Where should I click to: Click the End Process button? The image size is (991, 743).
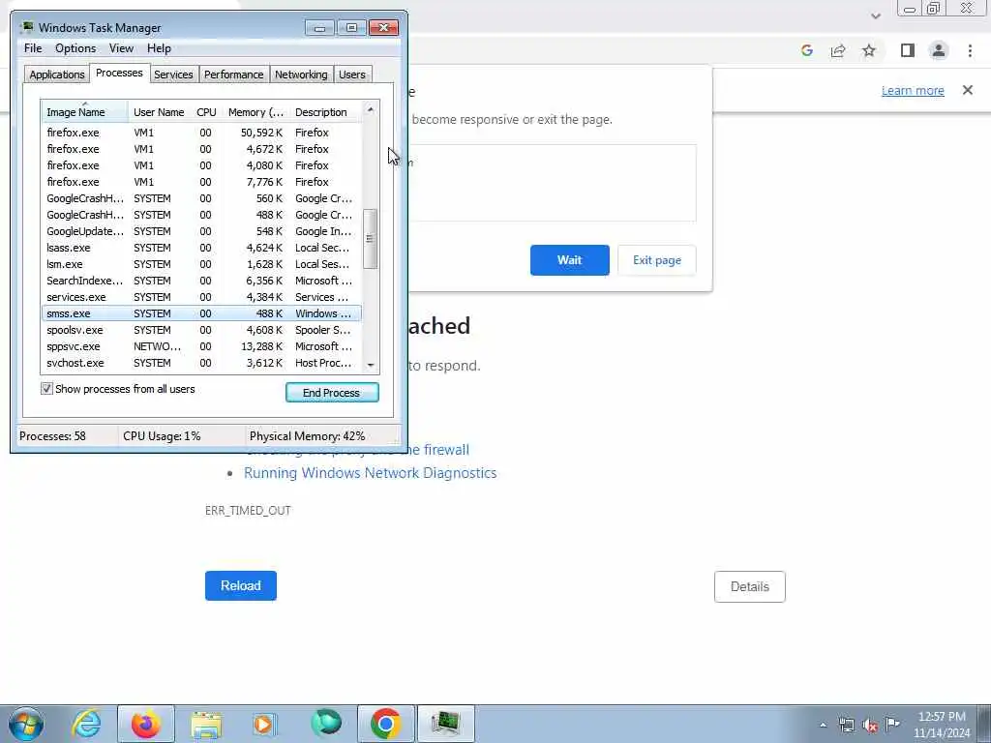pos(332,393)
